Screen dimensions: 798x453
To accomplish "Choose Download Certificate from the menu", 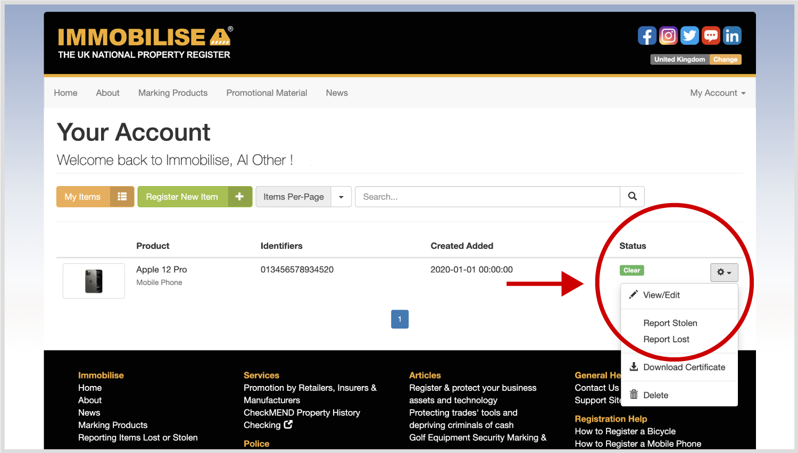I will coord(684,367).
